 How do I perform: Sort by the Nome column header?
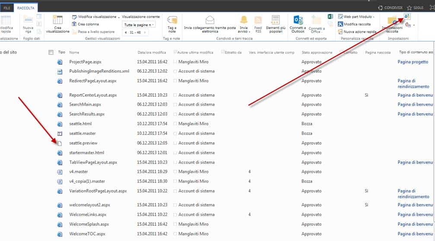coord(74,52)
